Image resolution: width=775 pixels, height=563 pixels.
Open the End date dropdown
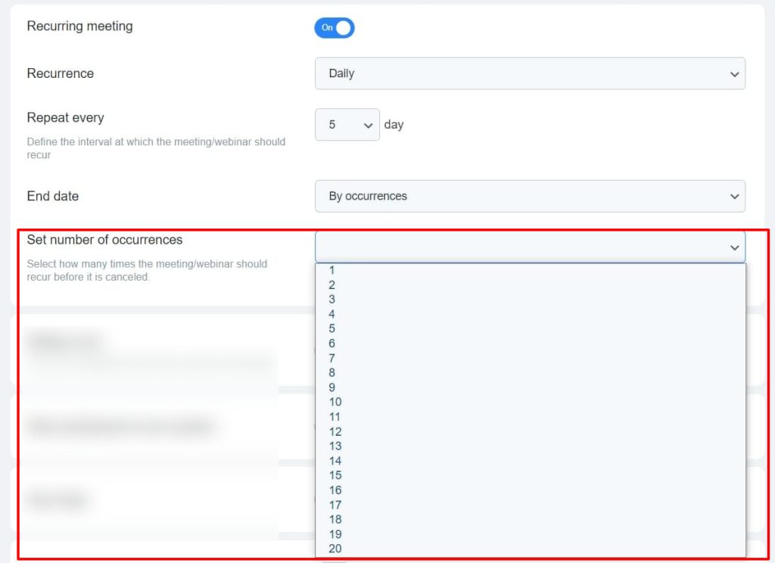(530, 196)
